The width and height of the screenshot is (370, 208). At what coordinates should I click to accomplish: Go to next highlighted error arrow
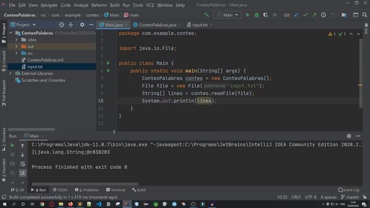pos(358,34)
